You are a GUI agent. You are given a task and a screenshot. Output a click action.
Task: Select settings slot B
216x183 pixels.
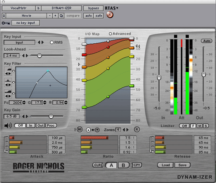point(124,165)
